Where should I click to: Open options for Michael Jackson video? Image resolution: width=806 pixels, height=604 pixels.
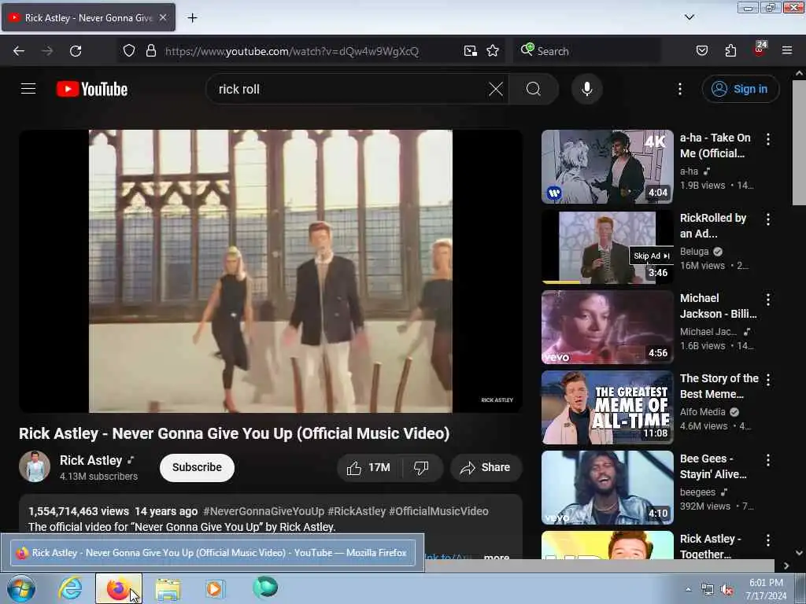[768, 300]
